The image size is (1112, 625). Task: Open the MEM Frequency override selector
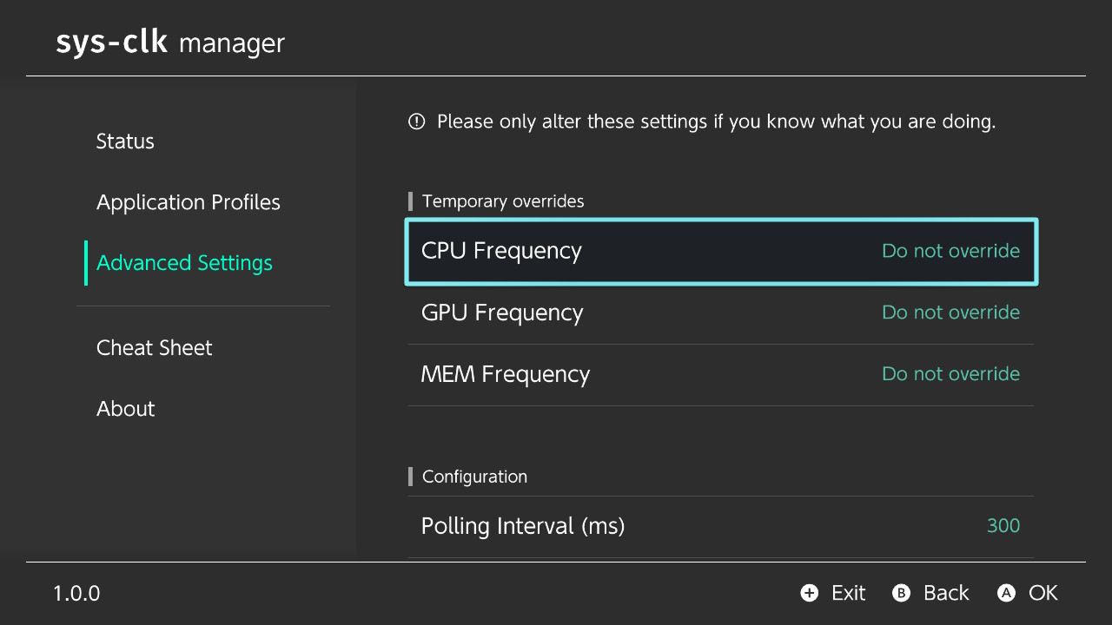pyautogui.click(x=720, y=373)
